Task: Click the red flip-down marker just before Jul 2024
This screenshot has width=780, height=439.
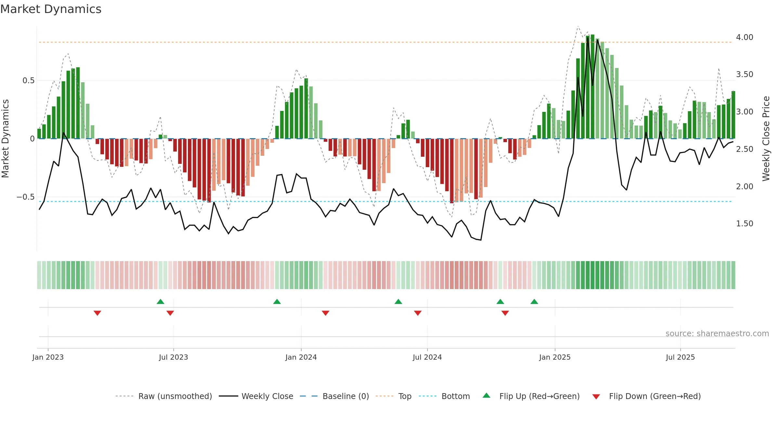Action: tap(418, 313)
